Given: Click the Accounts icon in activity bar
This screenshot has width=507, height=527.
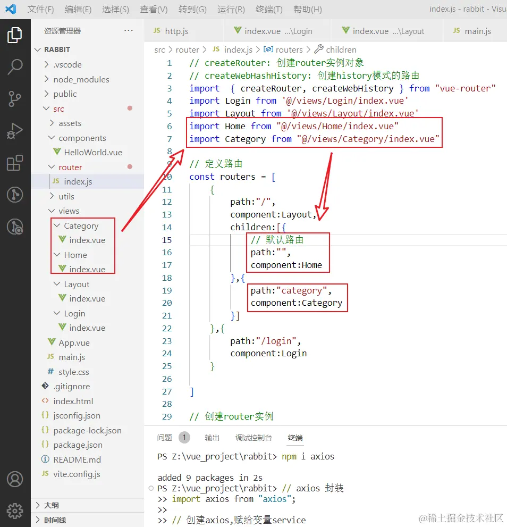Looking at the screenshot, I should (x=15, y=479).
